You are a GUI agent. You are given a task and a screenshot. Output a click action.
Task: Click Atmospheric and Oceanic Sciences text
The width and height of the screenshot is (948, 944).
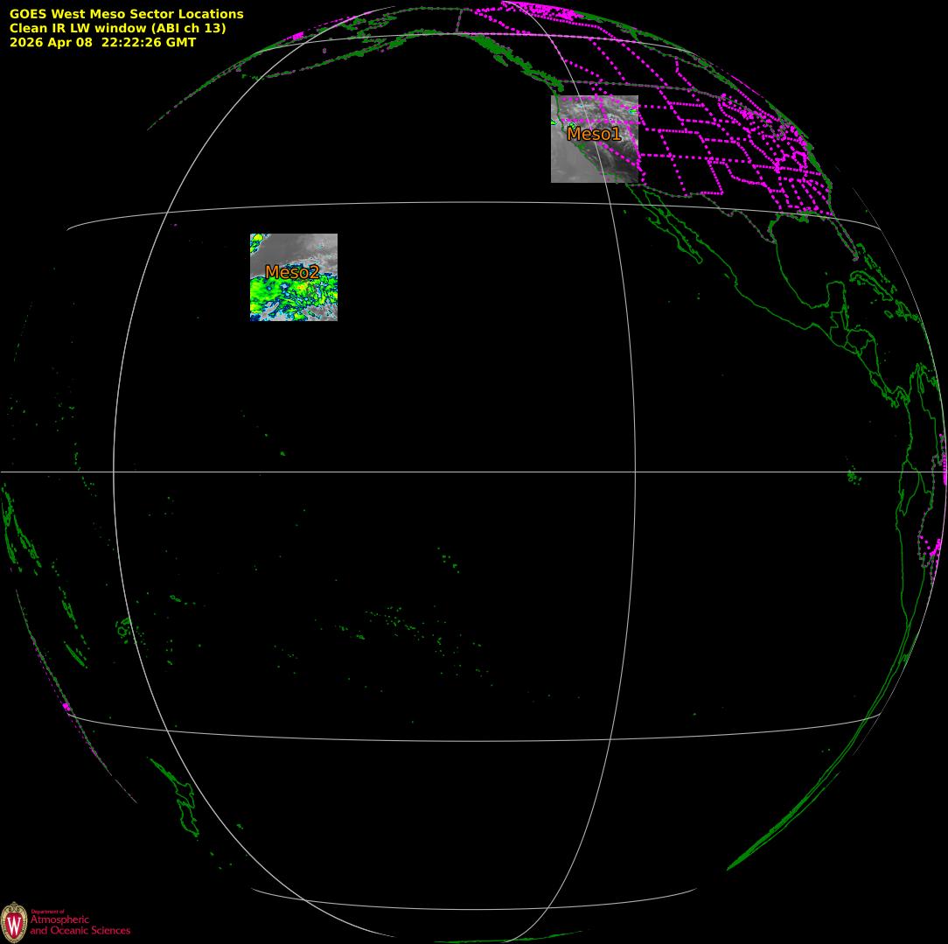tap(80, 925)
